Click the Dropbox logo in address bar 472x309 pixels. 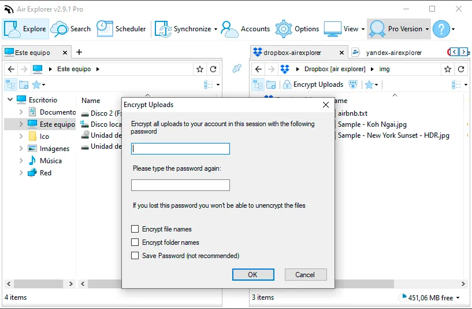[284, 69]
